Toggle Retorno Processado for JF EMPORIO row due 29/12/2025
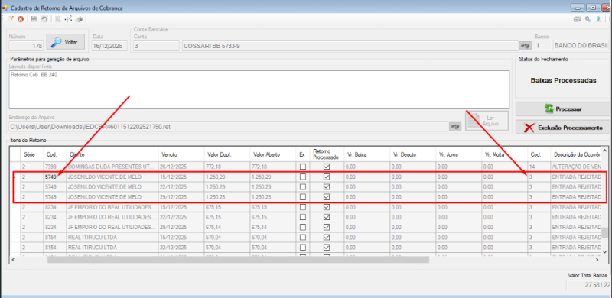This screenshot has width=612, height=298. pos(327,227)
